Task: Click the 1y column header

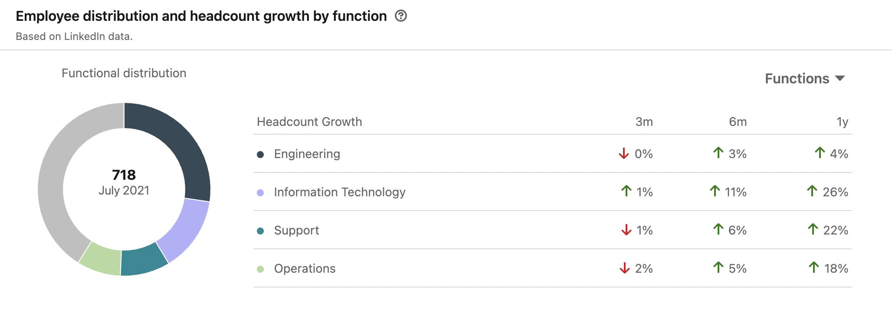Action: [x=842, y=122]
